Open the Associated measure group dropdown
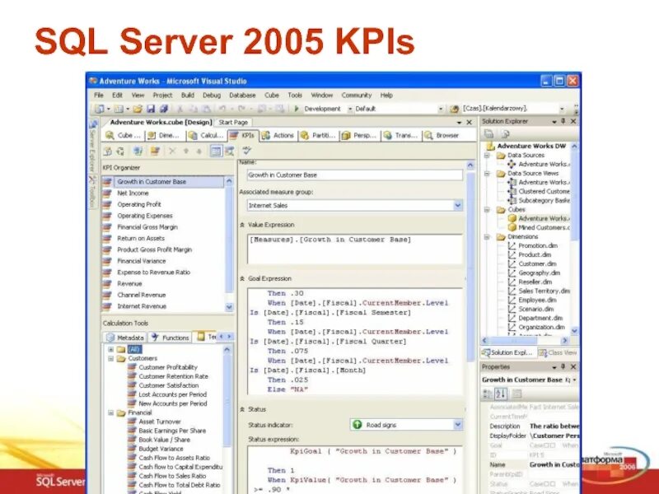 (458, 205)
